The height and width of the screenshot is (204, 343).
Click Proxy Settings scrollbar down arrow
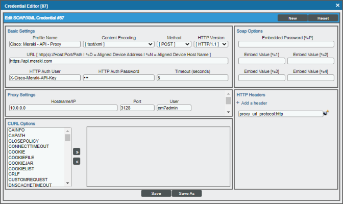[x=228, y=112]
